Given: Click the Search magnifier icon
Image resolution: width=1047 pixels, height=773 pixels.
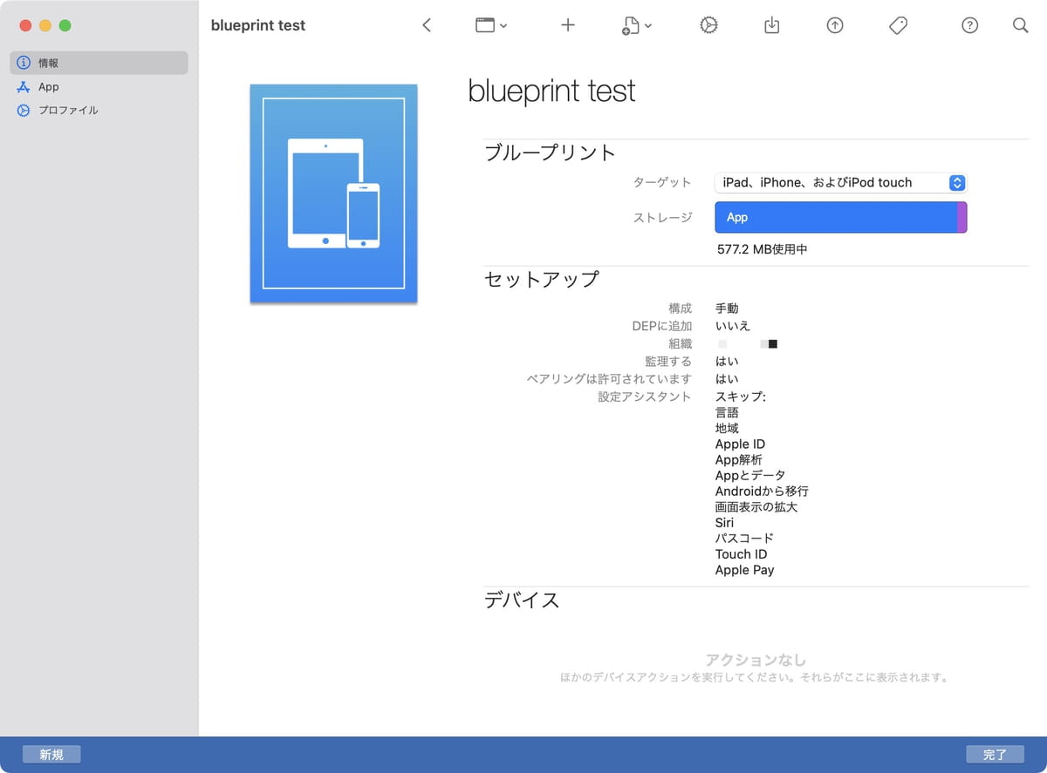Looking at the screenshot, I should (1021, 25).
